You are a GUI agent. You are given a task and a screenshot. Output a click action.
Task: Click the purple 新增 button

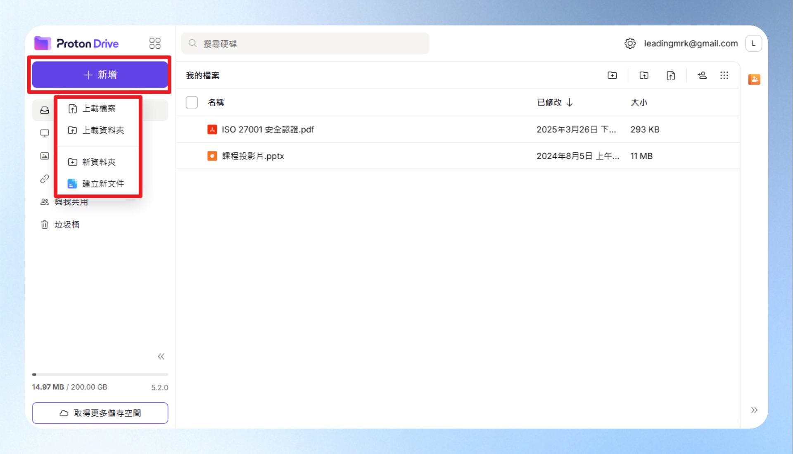click(x=100, y=75)
